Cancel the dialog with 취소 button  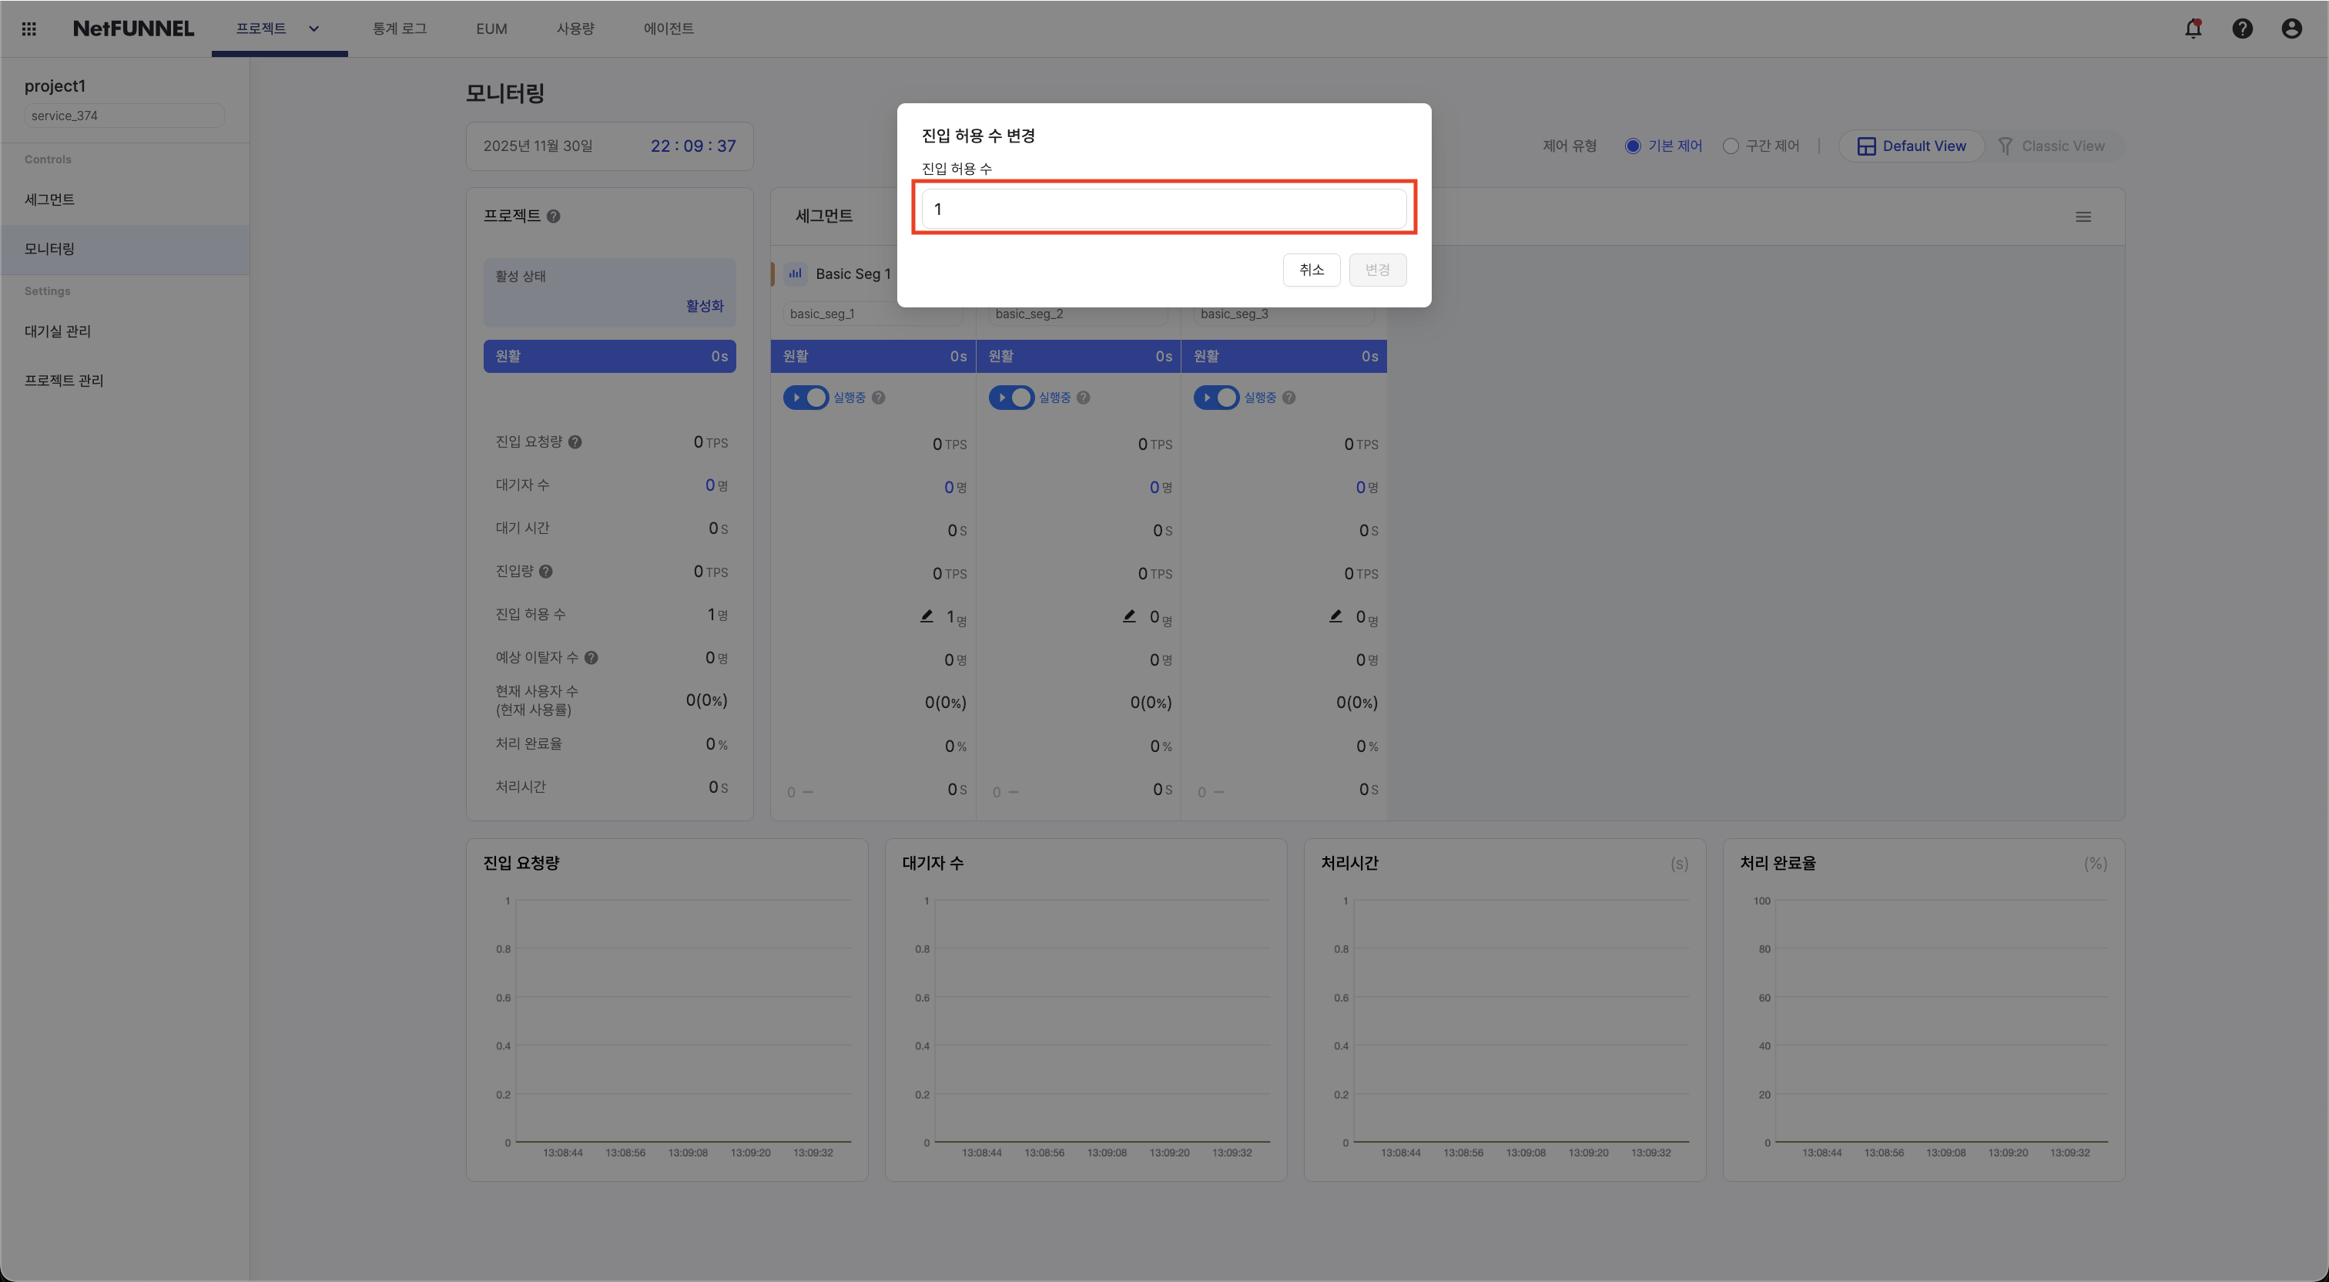[1311, 270]
